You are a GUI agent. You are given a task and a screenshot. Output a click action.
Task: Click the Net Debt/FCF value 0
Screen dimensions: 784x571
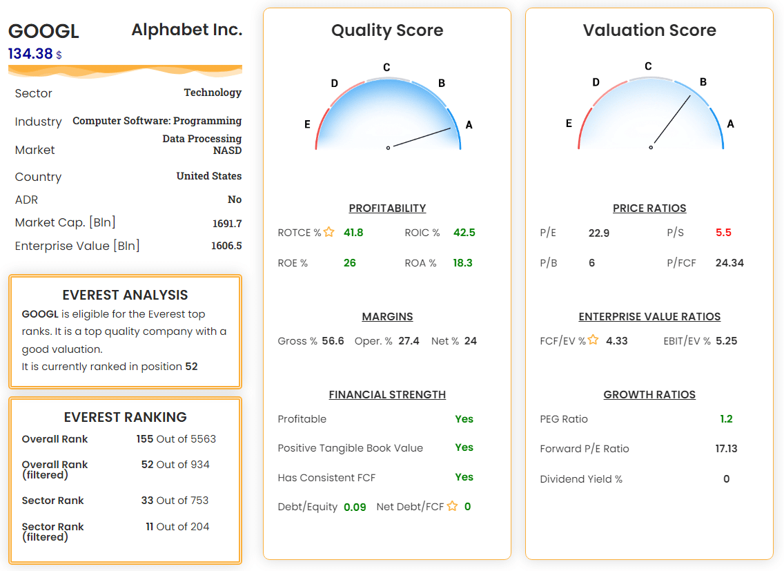[467, 507]
